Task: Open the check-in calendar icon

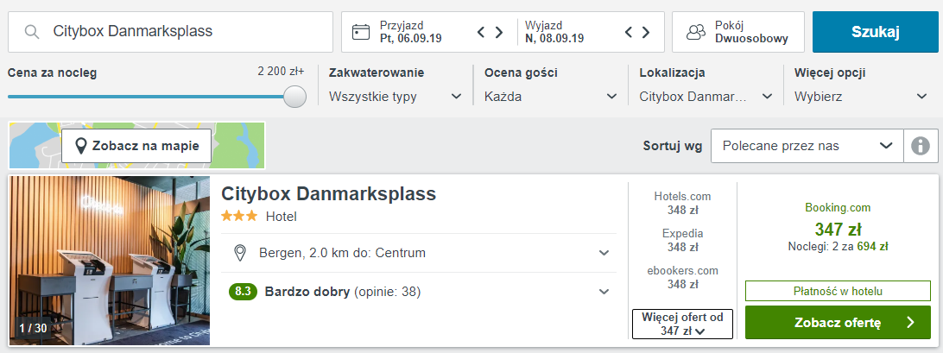Action: [361, 32]
